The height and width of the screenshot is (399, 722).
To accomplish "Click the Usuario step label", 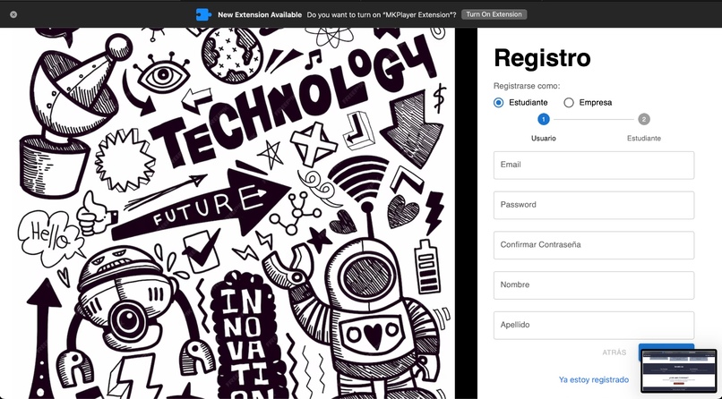I will pos(544,139).
